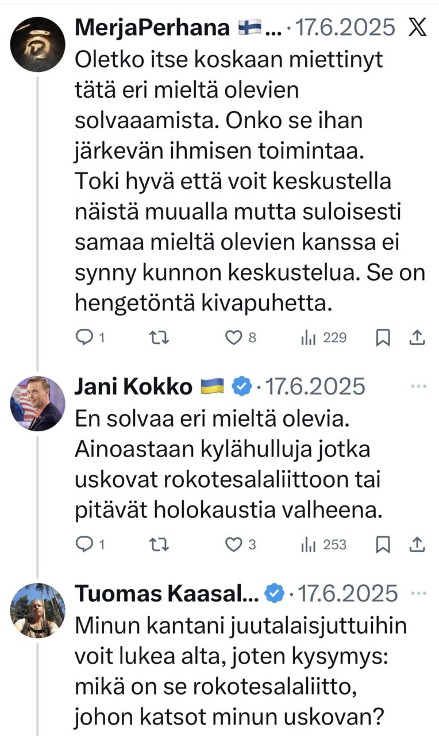Viewport: 439px width, 736px height.
Task: Open Tuomas Kaasal's profile avatar
Action: pos(37,610)
